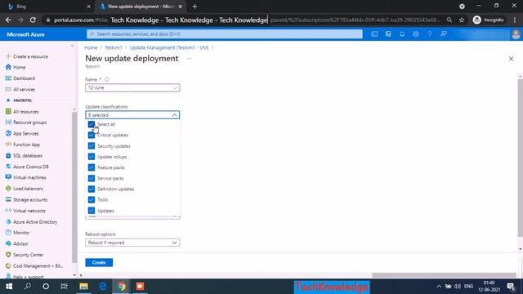Click the Windows Start button
Screen dimensions: 523x294
[9, 287]
